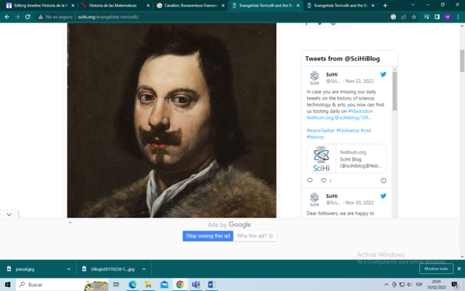Screen dimensions: 465x291
Task: Click 'Mostrar todo' downloads button
Action: click(x=436, y=268)
